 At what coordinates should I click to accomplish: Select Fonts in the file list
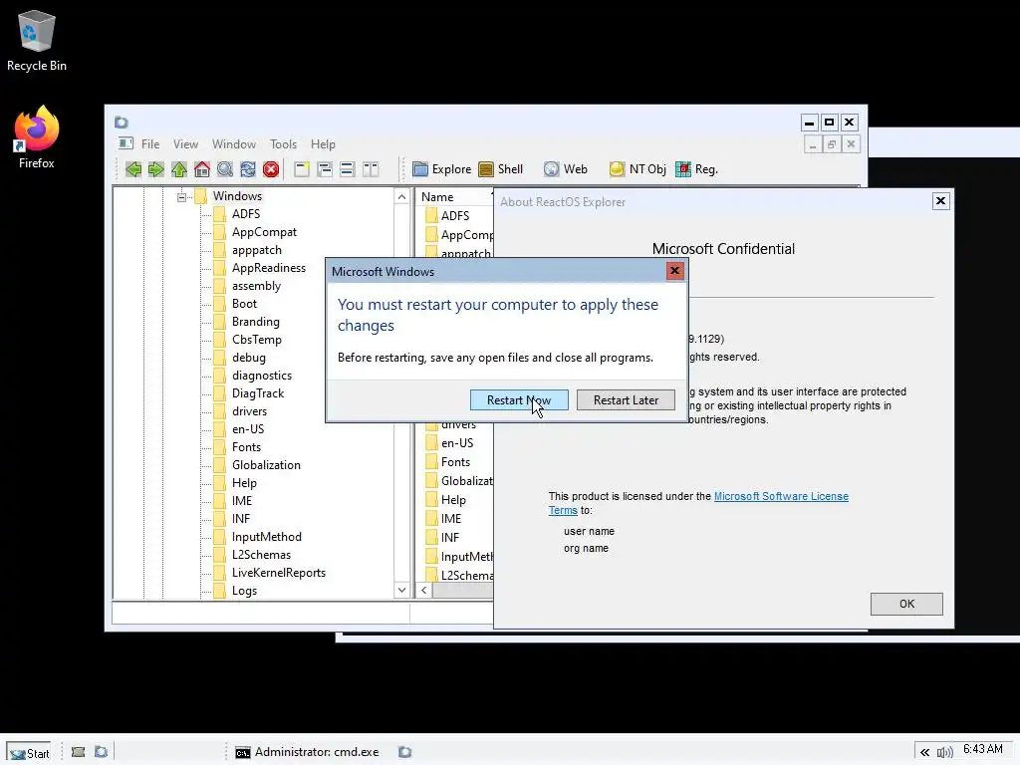pyautogui.click(x=455, y=462)
